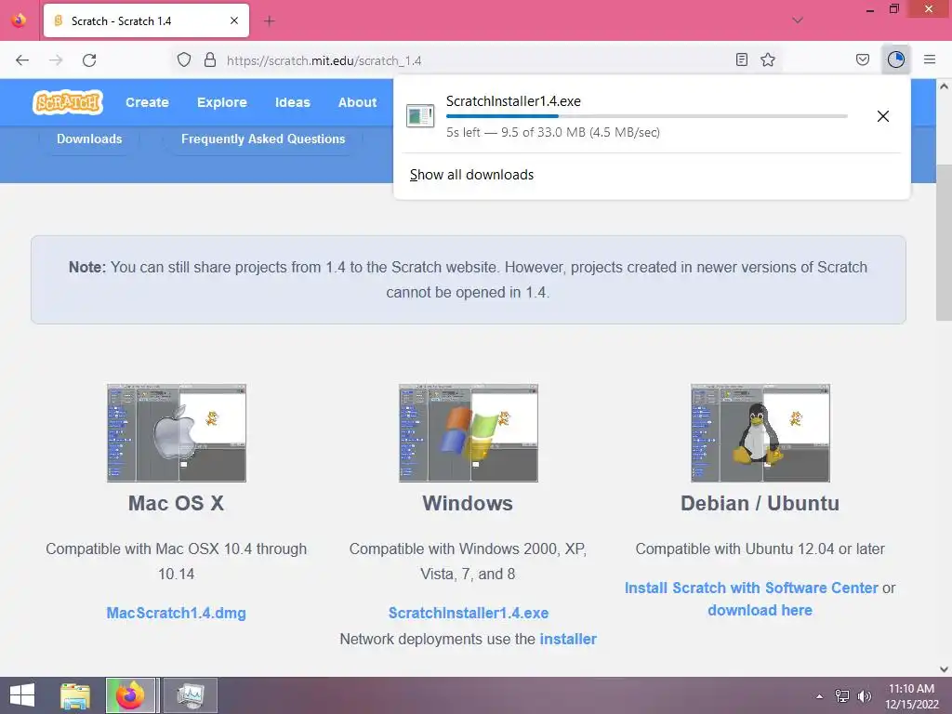Click the network deployments installer link
This screenshot has width=952, height=714.
click(x=568, y=639)
